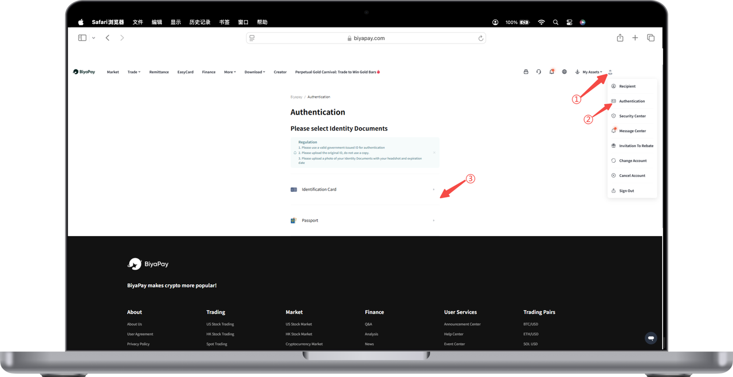This screenshot has width=733, height=377.
Task: Click the profile avatar icon in header
Action: point(610,72)
